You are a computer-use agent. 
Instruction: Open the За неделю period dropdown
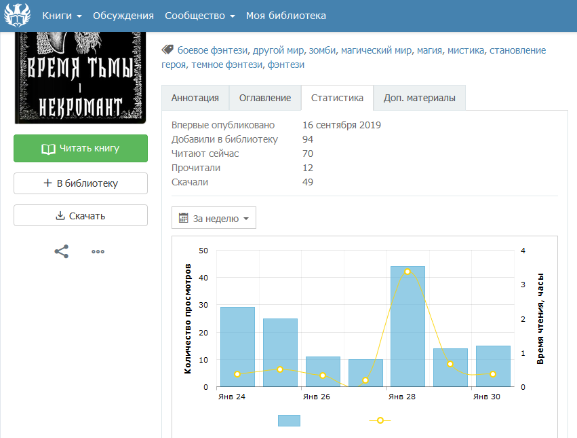(x=214, y=218)
